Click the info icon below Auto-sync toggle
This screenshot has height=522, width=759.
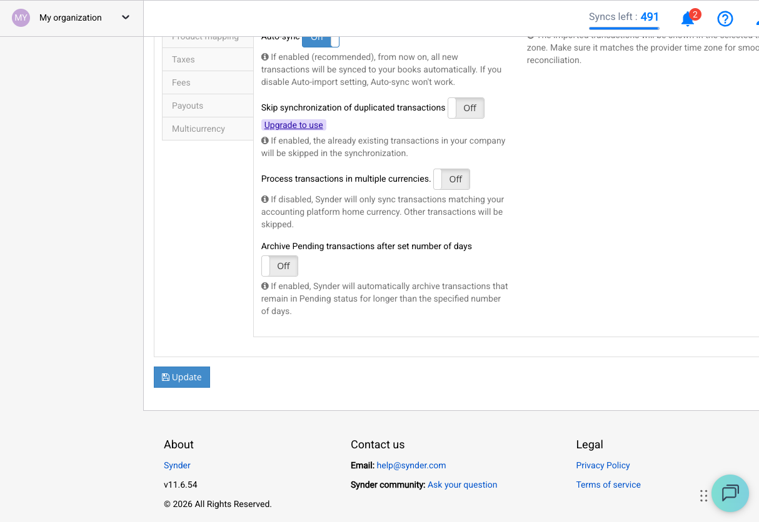(264, 57)
